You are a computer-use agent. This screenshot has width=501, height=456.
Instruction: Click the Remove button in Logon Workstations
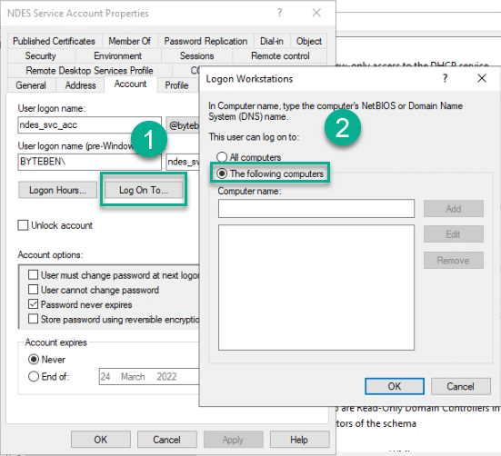tap(454, 261)
